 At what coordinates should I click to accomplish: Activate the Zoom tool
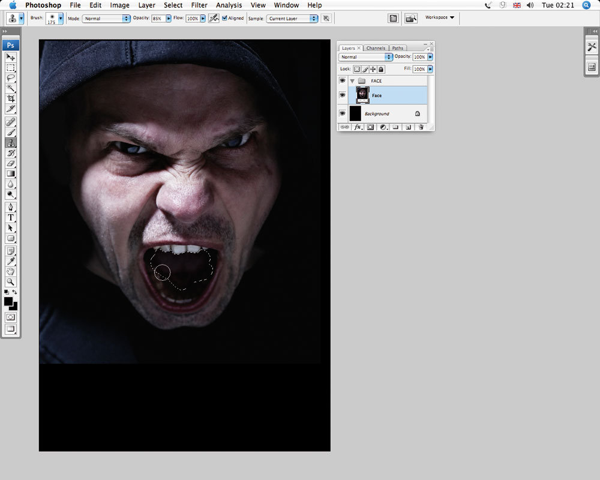11,282
